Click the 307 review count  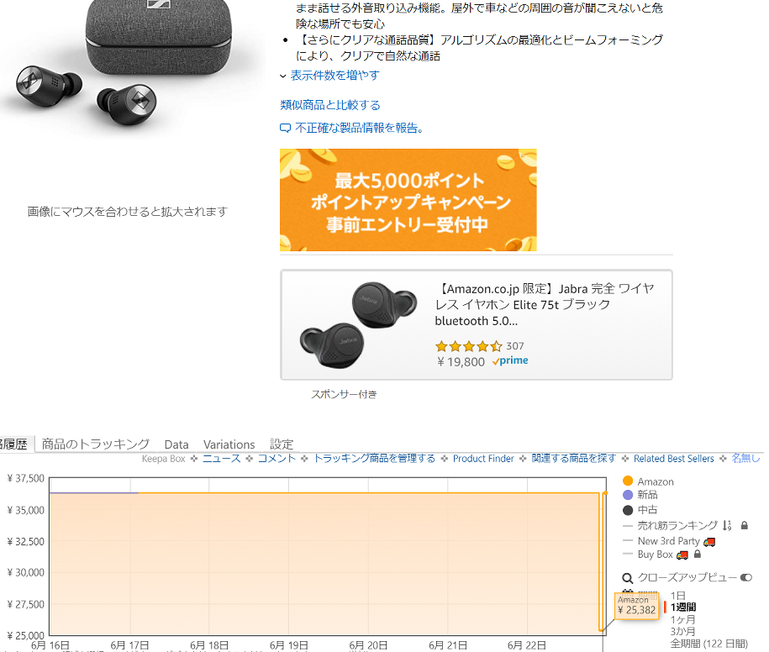coord(515,346)
